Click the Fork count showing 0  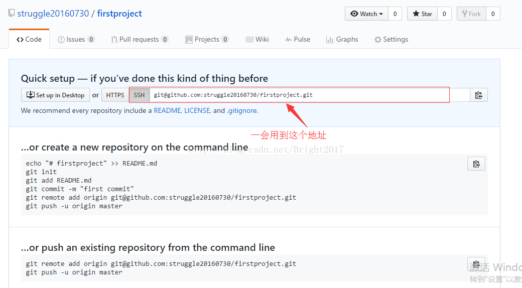click(493, 14)
